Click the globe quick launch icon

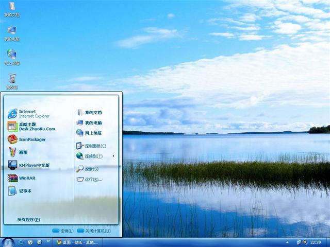30,242
